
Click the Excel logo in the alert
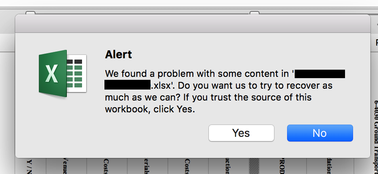[x=63, y=73]
